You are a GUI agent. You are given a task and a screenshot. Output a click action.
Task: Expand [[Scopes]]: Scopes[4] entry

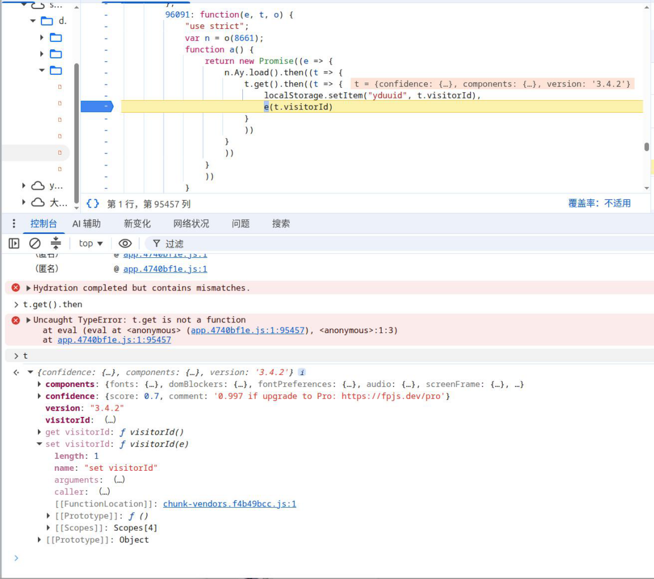point(48,528)
